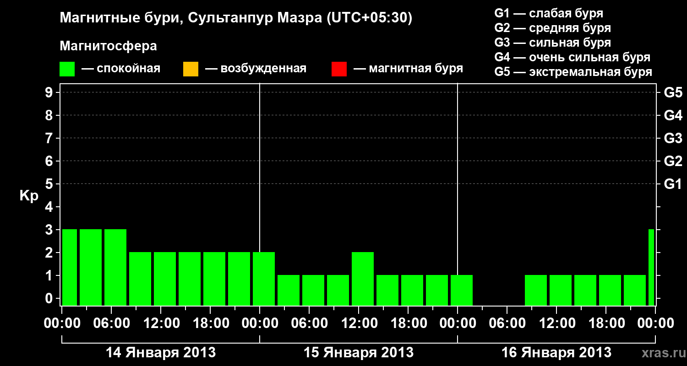Click the legend text '— возбужденная'

coord(256,69)
